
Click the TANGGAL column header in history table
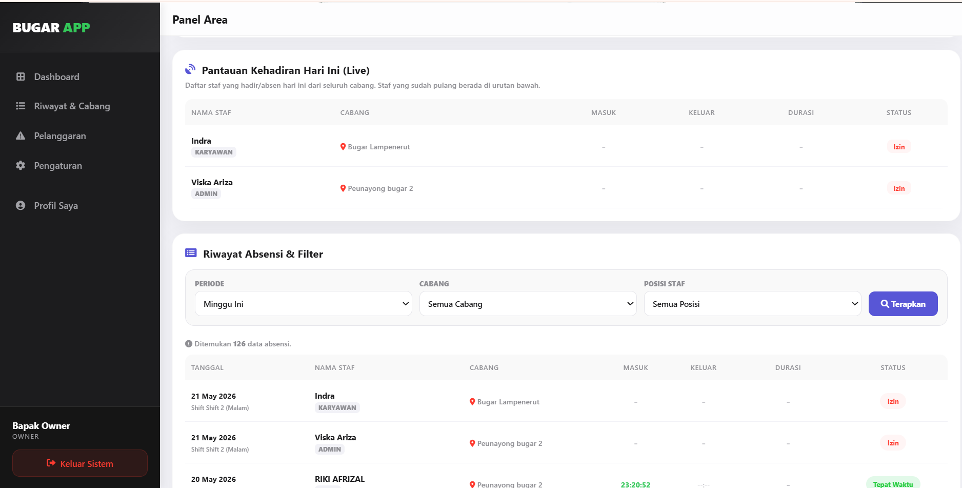pos(207,368)
